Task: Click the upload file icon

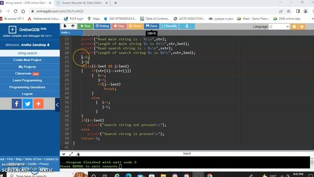Action: (73, 26)
